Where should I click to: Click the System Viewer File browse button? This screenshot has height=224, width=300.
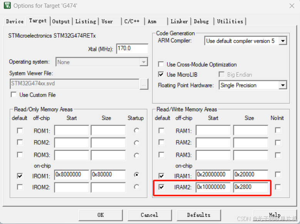click(144, 84)
